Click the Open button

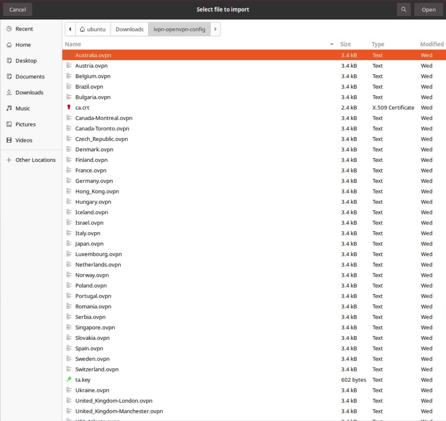click(x=429, y=9)
